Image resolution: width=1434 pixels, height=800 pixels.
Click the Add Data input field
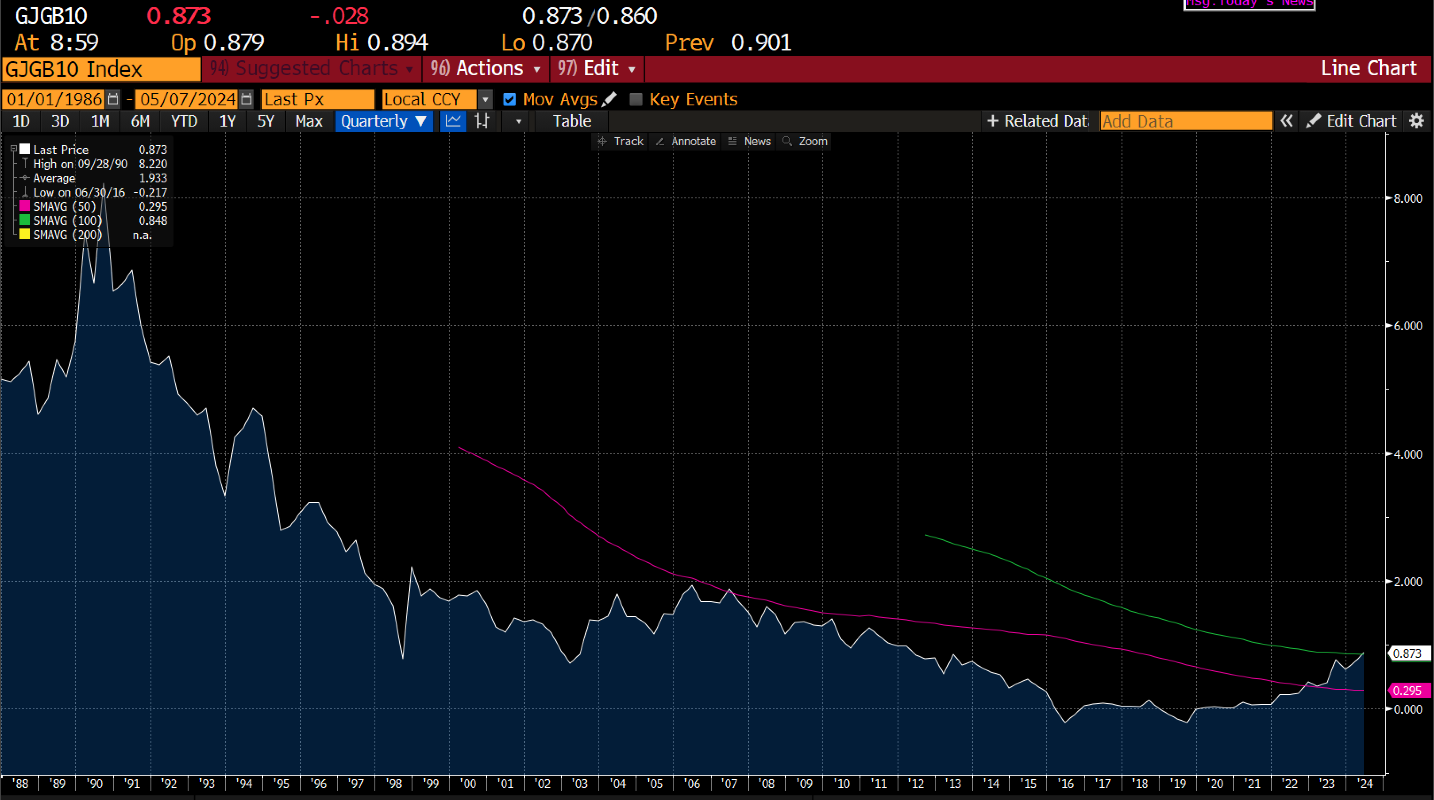click(x=1186, y=121)
